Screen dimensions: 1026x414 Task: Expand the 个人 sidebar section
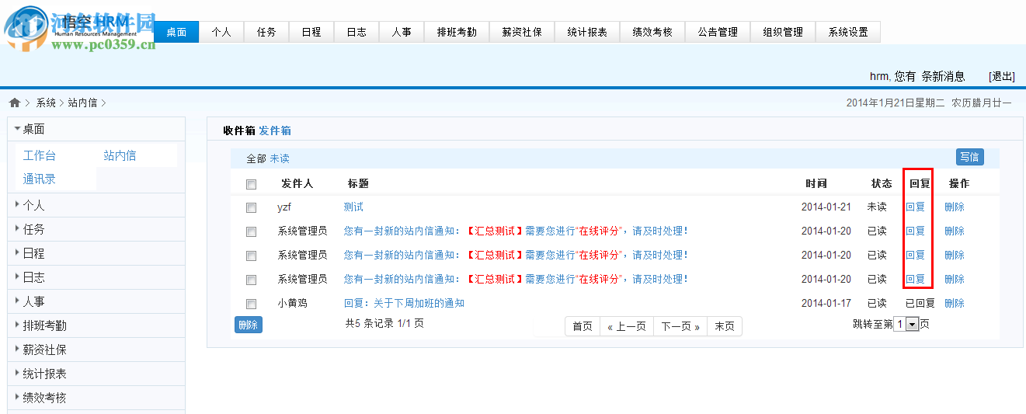click(x=96, y=206)
